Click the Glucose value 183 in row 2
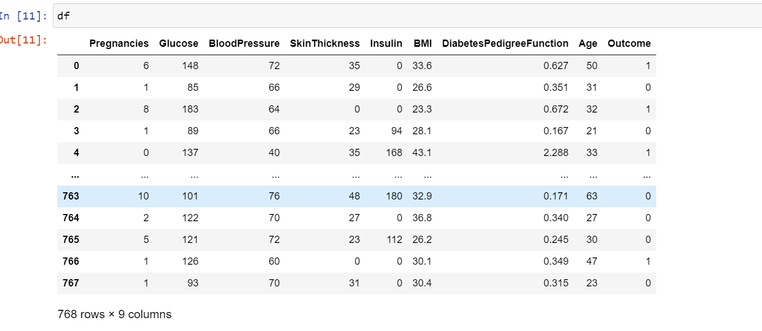This screenshot has width=762, height=331. click(190, 109)
